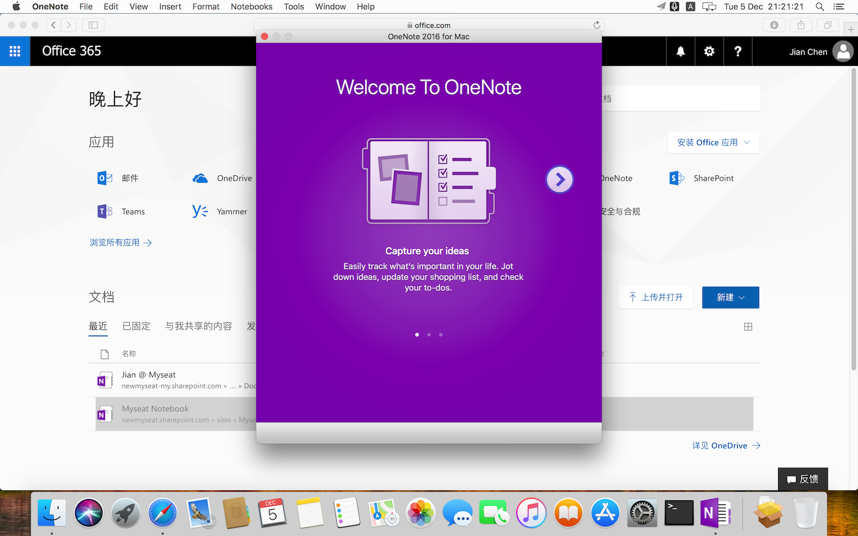The image size is (858, 536).
Task: Open iTunes from the Dock
Action: coord(531,513)
